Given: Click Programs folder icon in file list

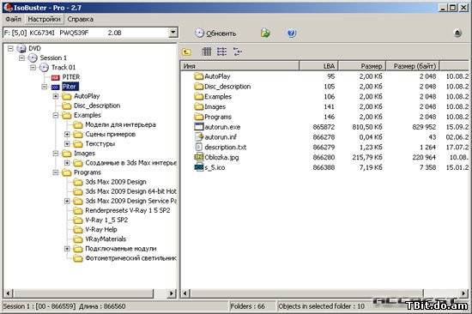Looking at the screenshot, I should (199, 117).
